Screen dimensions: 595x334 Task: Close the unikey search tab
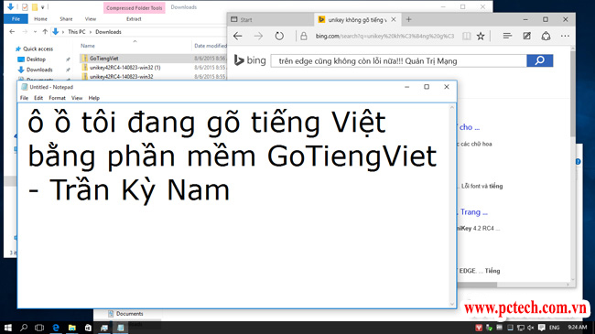pos(394,19)
